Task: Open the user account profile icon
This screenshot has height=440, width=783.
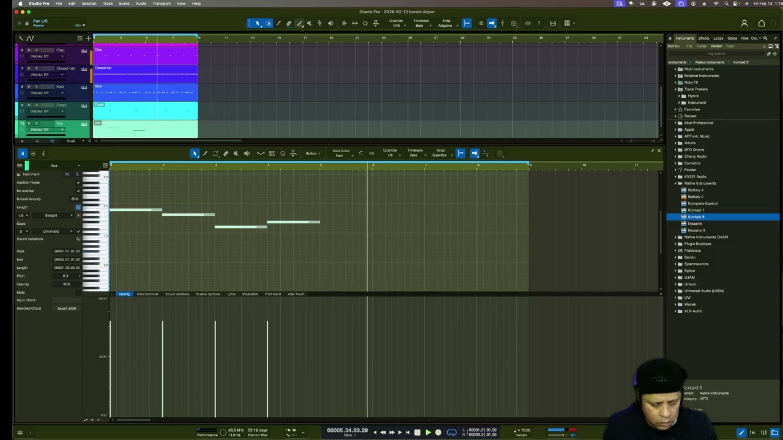Action: tap(744, 23)
